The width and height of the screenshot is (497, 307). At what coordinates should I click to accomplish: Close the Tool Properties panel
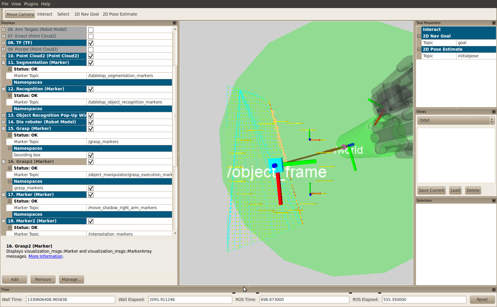(494, 23)
